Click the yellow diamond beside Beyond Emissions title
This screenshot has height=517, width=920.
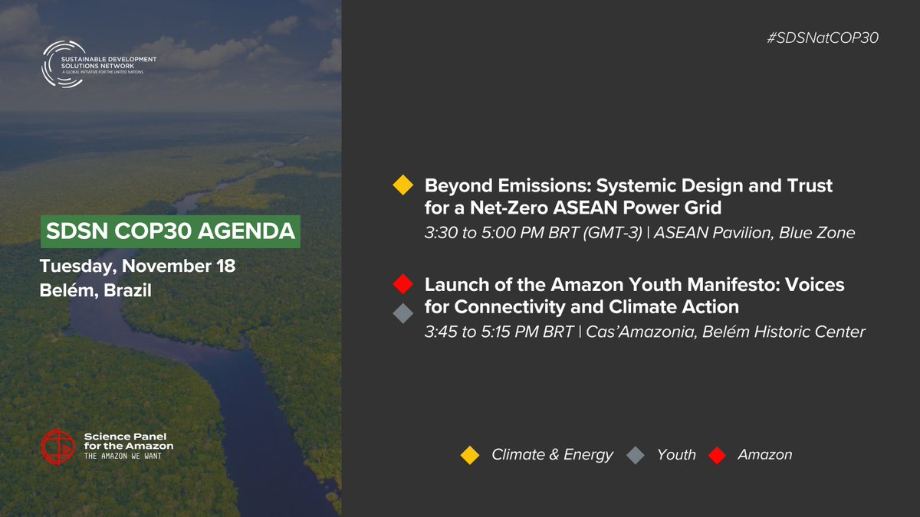[x=402, y=185]
